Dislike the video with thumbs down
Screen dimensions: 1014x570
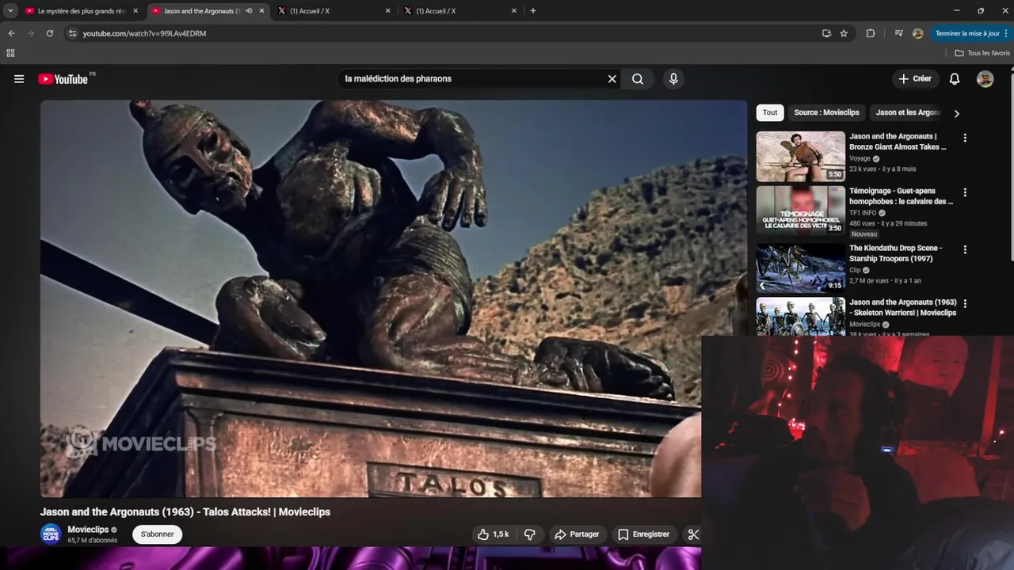coord(530,534)
